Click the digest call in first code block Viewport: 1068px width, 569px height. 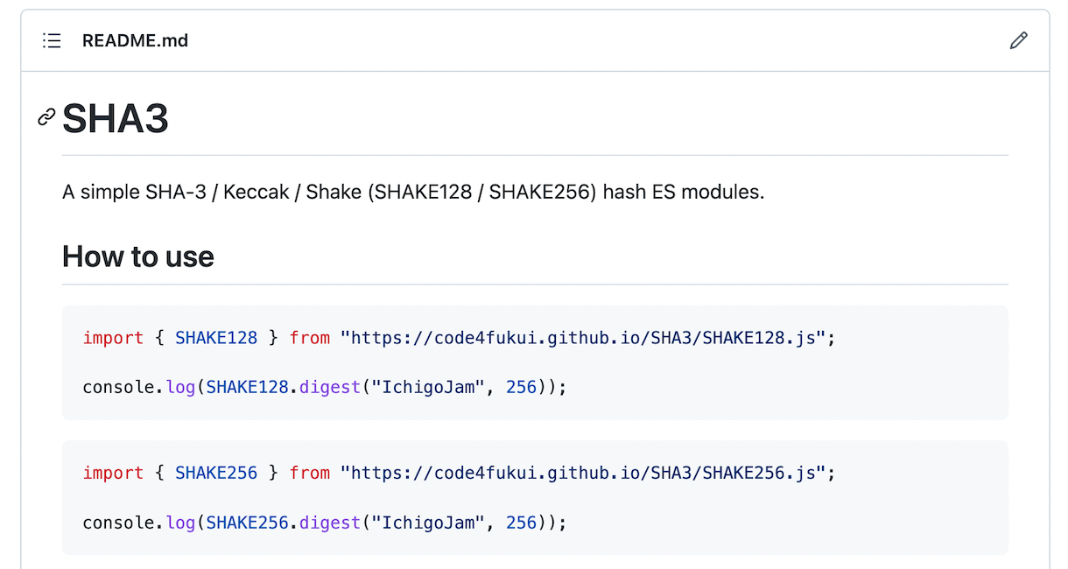pos(329,386)
